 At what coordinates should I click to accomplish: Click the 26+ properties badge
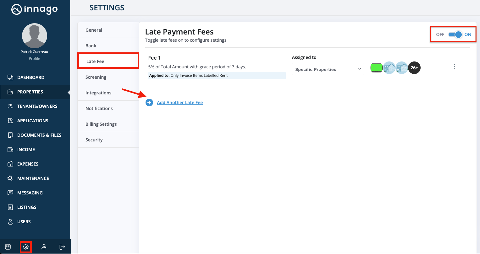pyautogui.click(x=414, y=68)
